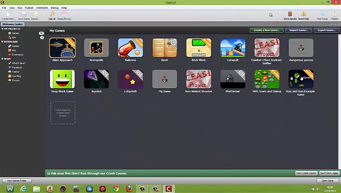Screen dimensions: 341x193
Task: Click the Stencyl taskbar icon
Action: tap(169, 189)
